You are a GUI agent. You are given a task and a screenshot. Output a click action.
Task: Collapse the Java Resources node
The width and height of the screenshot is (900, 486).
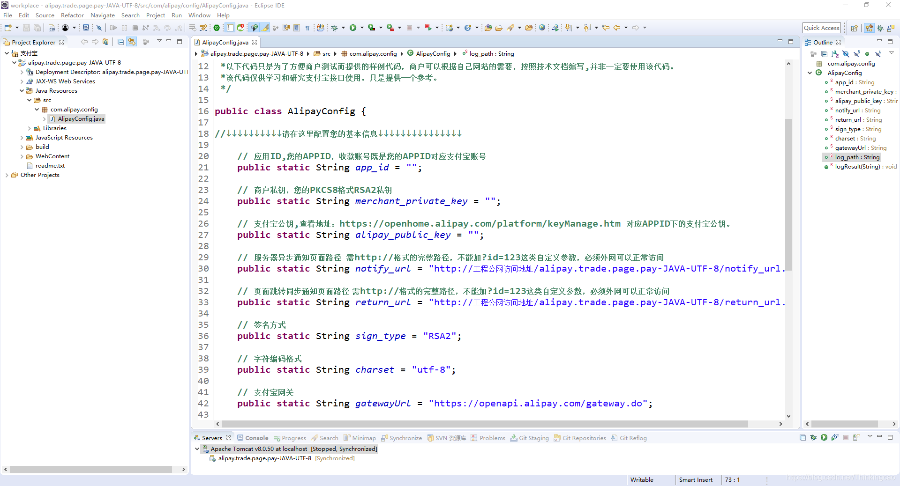[22, 90]
